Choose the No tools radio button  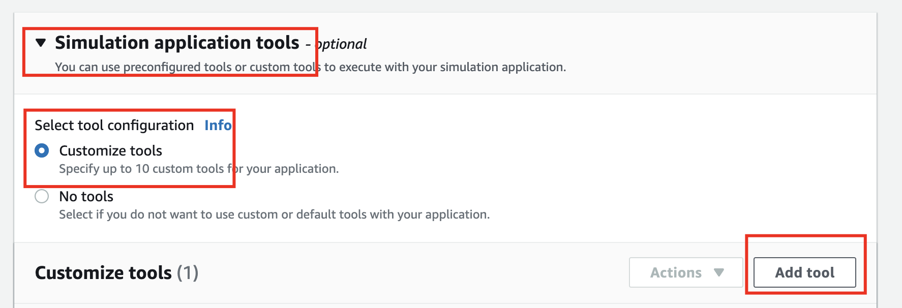click(x=42, y=196)
